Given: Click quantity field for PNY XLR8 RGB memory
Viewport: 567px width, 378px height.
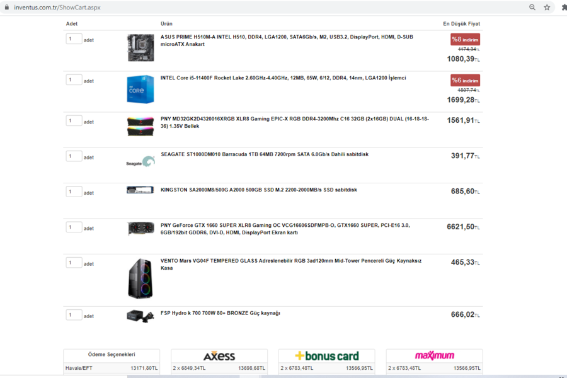Looking at the screenshot, I should click(74, 120).
